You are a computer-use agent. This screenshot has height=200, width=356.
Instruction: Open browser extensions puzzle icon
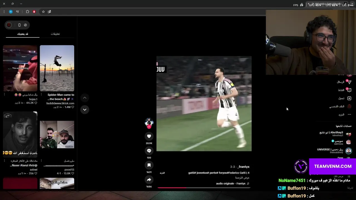point(28,12)
